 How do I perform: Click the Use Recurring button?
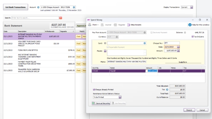[x=119, y=103]
